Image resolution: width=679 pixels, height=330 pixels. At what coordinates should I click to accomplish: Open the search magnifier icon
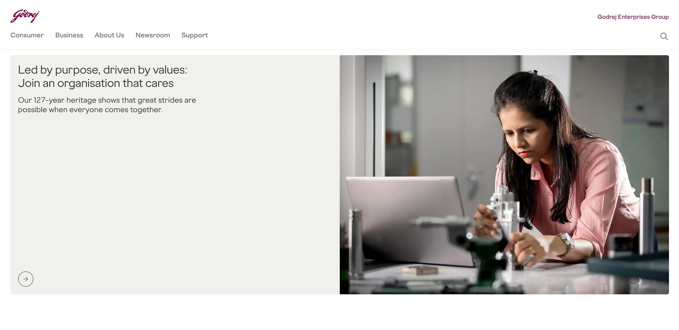[x=664, y=36]
